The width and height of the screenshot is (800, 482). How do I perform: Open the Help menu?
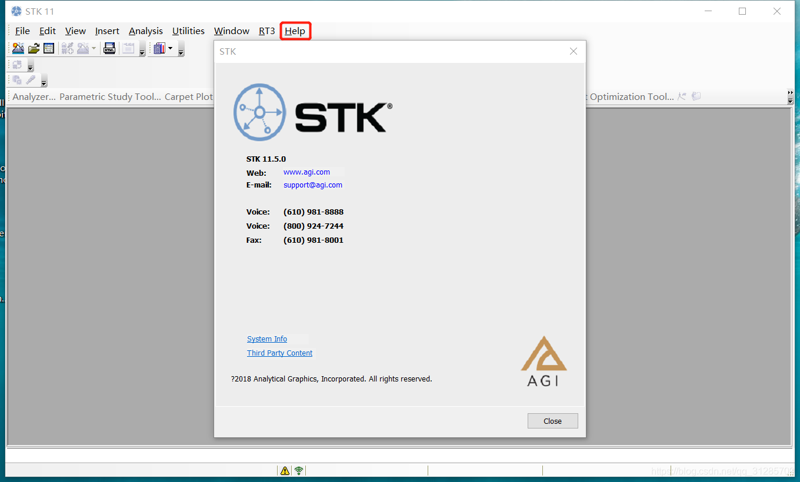[x=295, y=31]
